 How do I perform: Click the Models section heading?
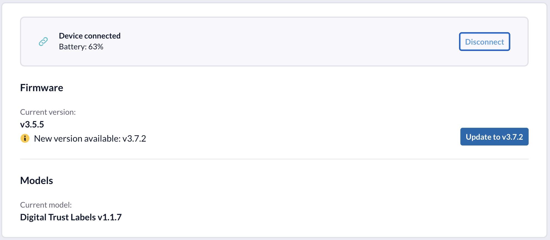pyautogui.click(x=37, y=181)
